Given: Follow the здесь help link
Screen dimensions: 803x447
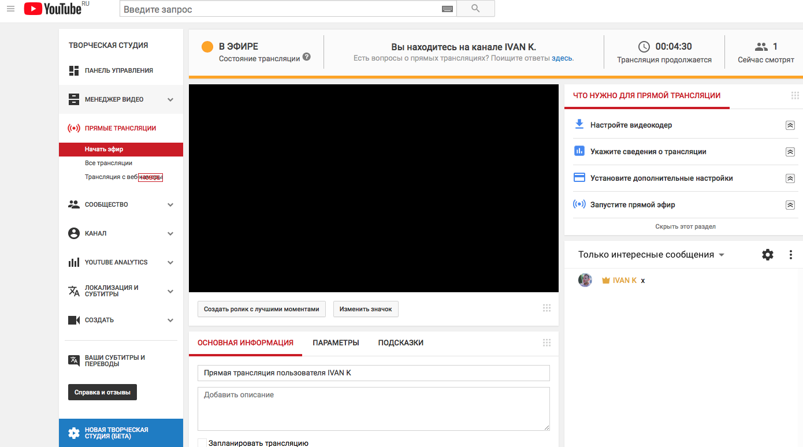Looking at the screenshot, I should 562,58.
